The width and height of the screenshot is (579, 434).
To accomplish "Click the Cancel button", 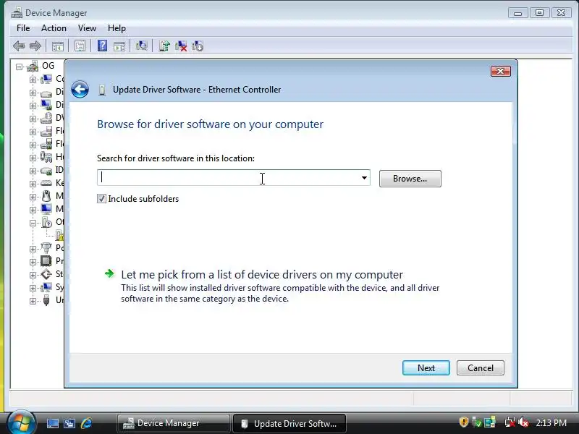I will (480, 368).
